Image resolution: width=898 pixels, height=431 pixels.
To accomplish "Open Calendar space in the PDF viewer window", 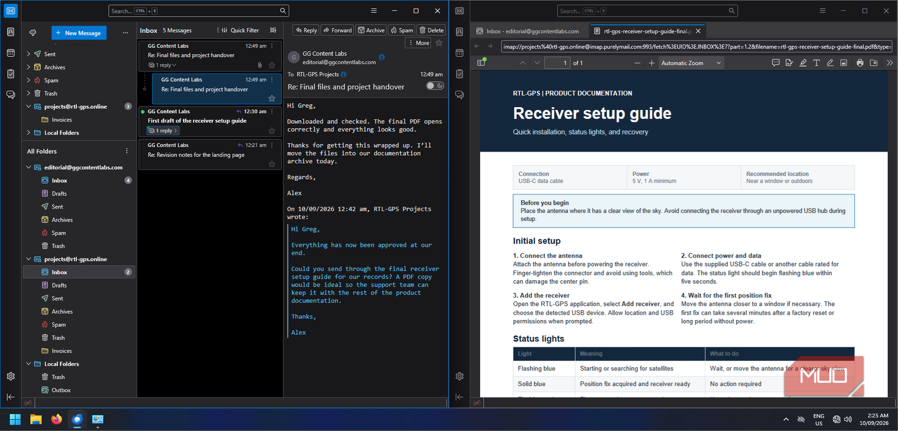I will [460, 53].
